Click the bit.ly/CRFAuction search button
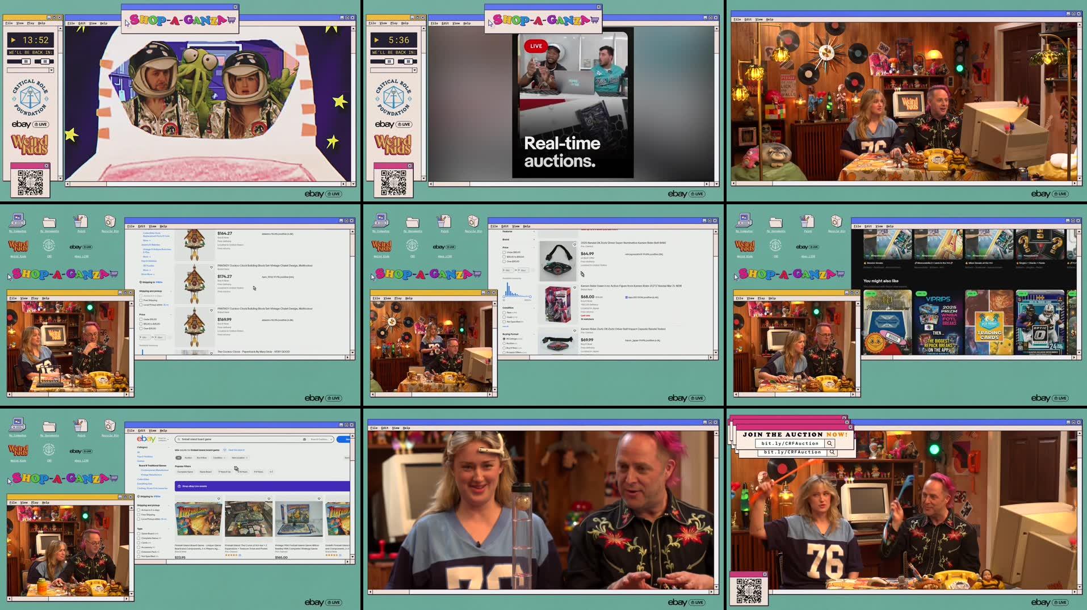The width and height of the screenshot is (1087, 610). pyautogui.click(x=830, y=444)
